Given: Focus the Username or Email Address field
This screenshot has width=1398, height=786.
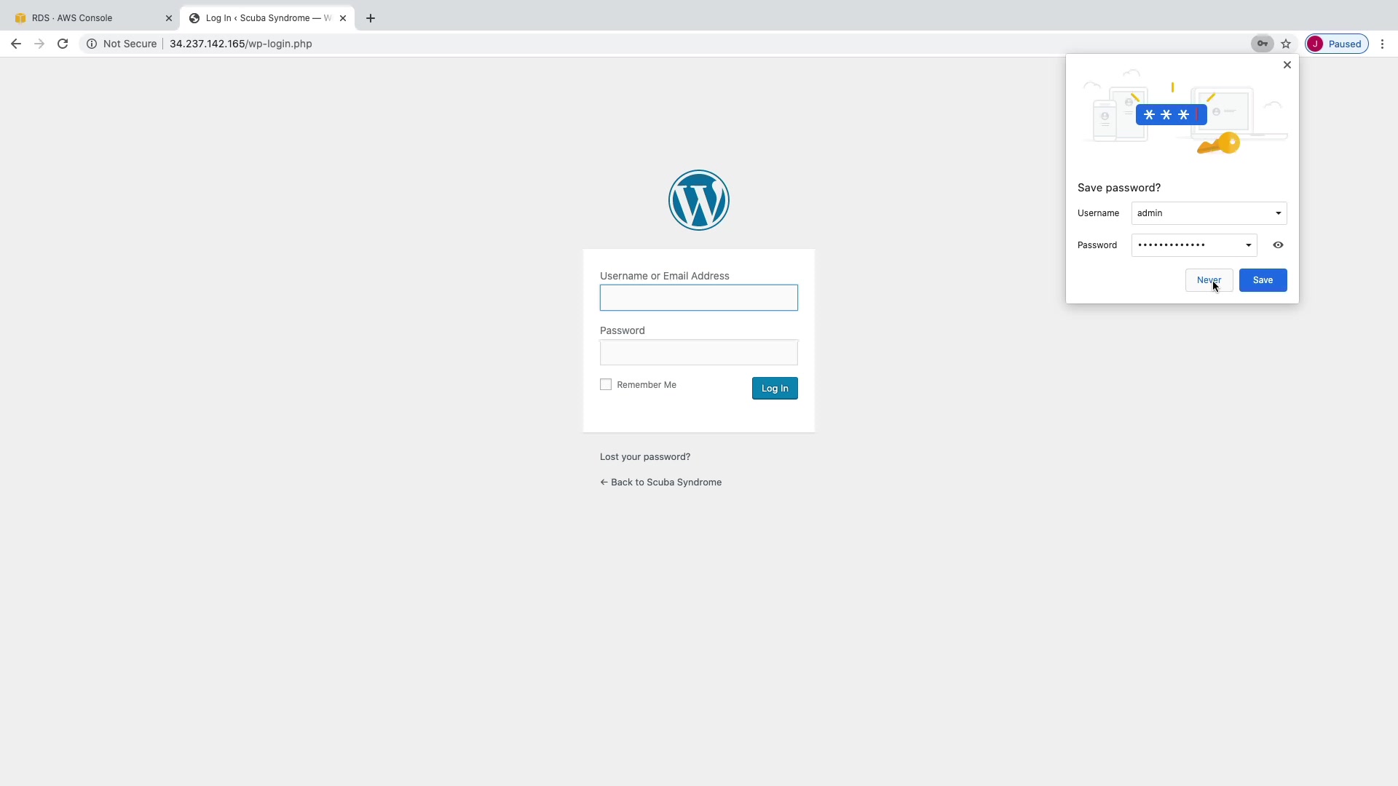Looking at the screenshot, I should coord(698,298).
